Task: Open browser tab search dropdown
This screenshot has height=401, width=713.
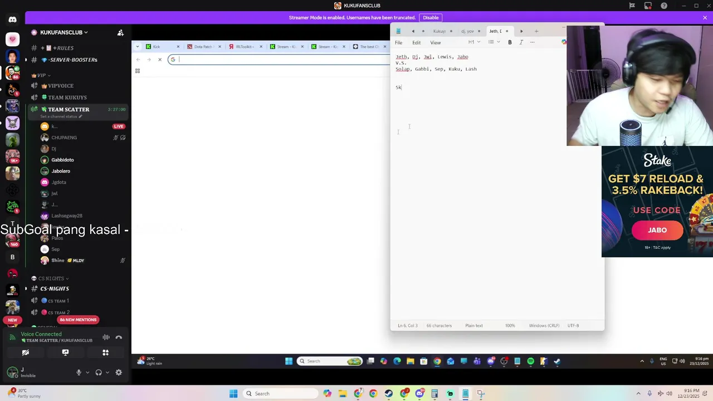Action: coord(138,47)
